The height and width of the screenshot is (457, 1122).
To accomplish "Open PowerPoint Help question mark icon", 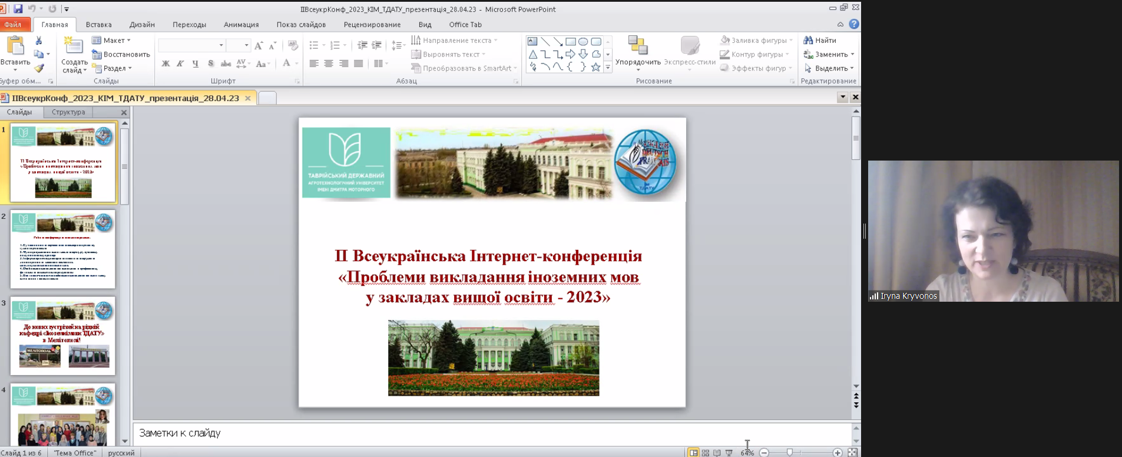I will point(854,24).
